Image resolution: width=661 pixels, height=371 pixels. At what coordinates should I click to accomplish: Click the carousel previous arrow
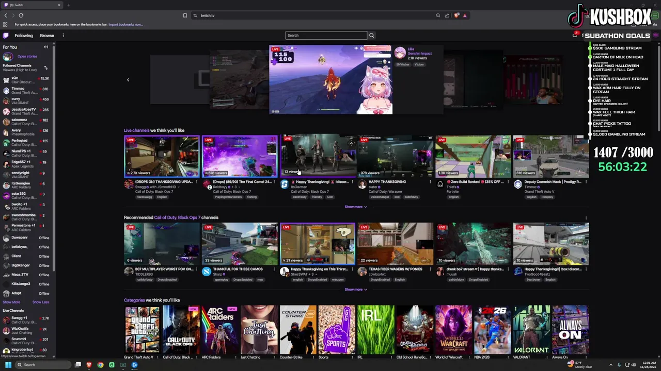(128, 80)
